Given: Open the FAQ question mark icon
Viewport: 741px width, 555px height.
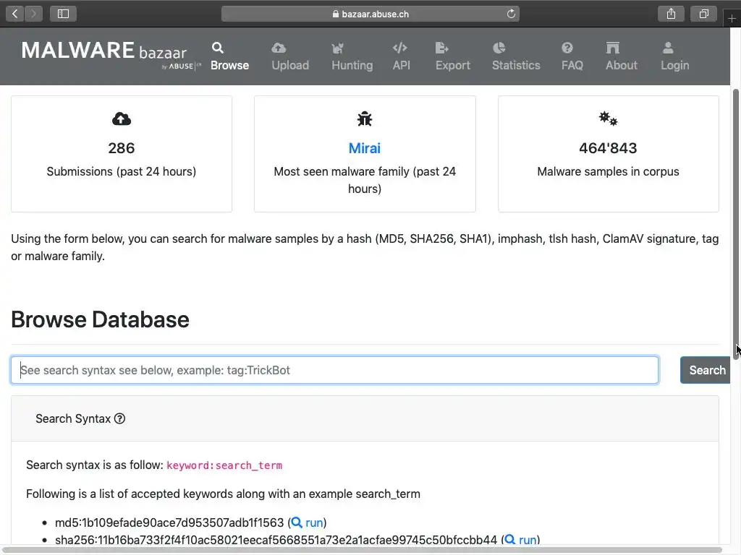Looking at the screenshot, I should click(x=567, y=48).
